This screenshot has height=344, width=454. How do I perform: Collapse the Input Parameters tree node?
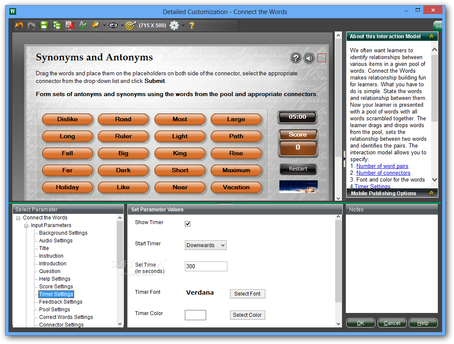pos(26,226)
